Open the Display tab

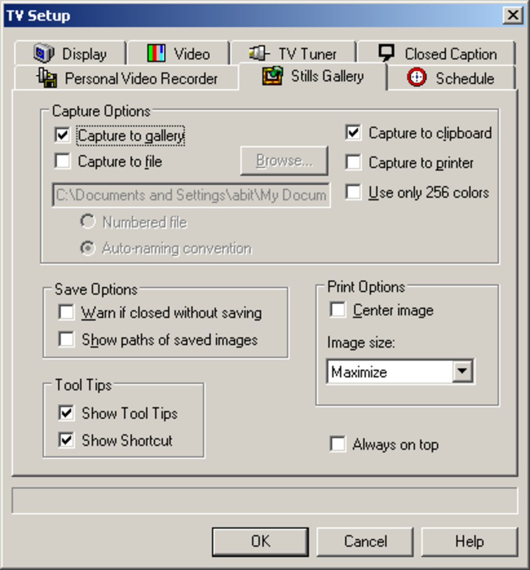tap(70, 54)
